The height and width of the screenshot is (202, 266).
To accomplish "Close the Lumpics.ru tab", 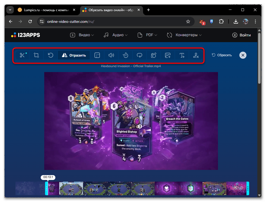I will (x=74, y=10).
